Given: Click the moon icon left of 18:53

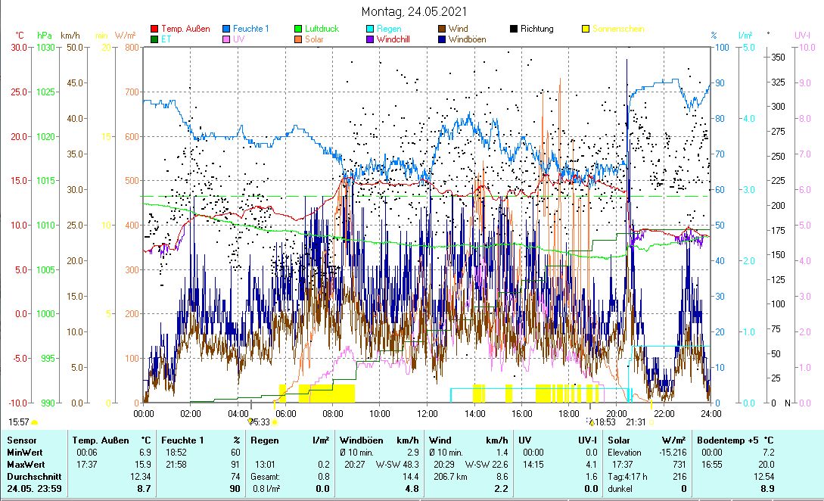Looking at the screenshot, I should click(x=591, y=422).
